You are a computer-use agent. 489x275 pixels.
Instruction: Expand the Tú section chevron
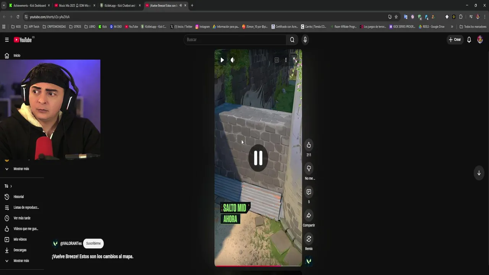[11, 186]
